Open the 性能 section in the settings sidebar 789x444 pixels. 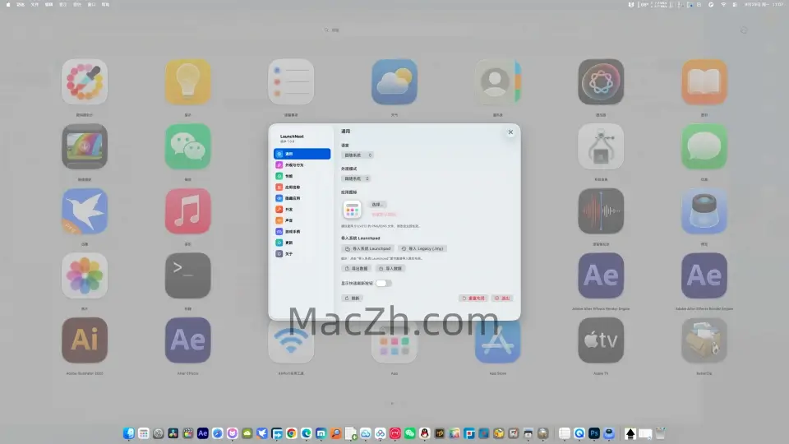tap(302, 176)
